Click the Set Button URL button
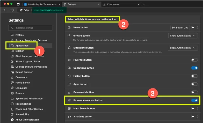 tap(180, 27)
